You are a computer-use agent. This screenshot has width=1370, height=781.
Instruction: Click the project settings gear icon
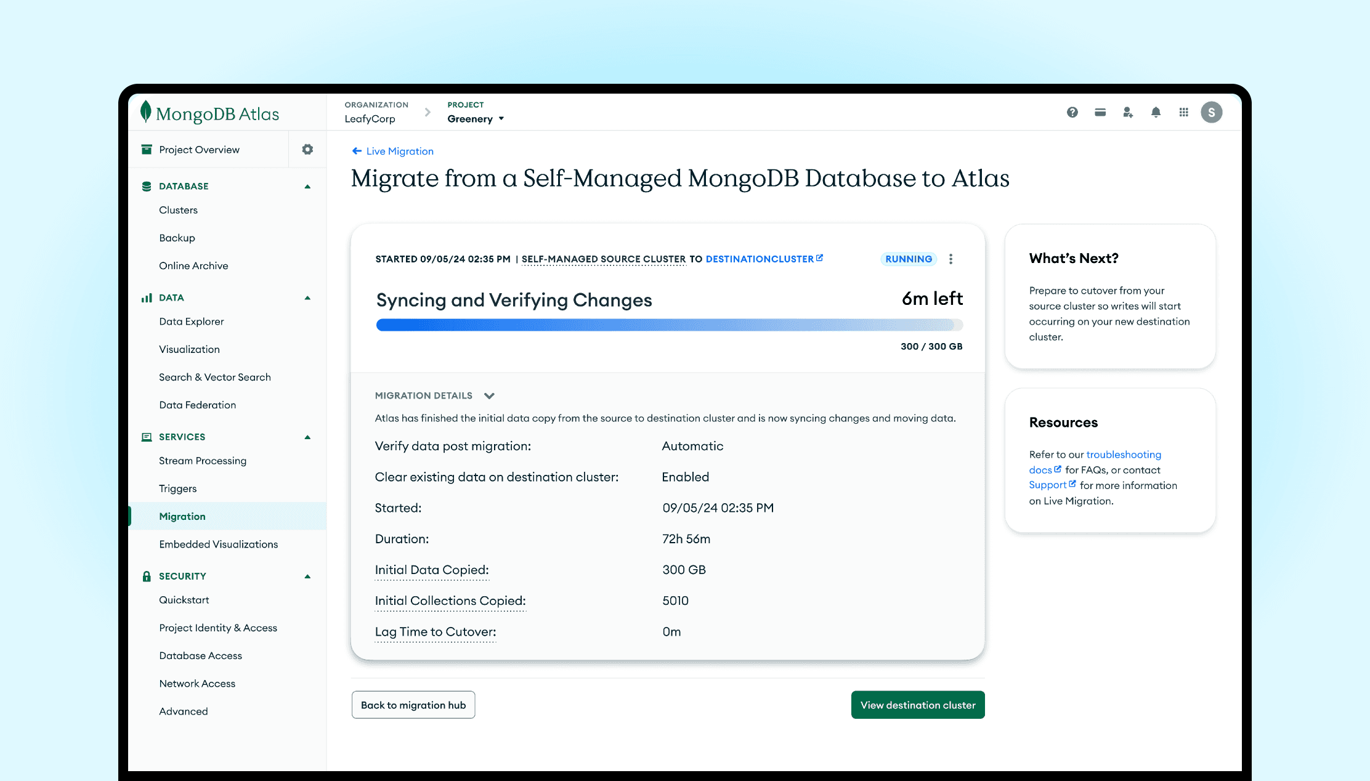point(307,149)
